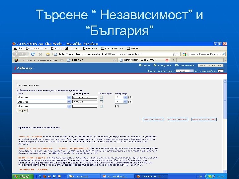Open the operator dropdown in first row
Viewport: 239px width, 179px height.
(121, 97)
